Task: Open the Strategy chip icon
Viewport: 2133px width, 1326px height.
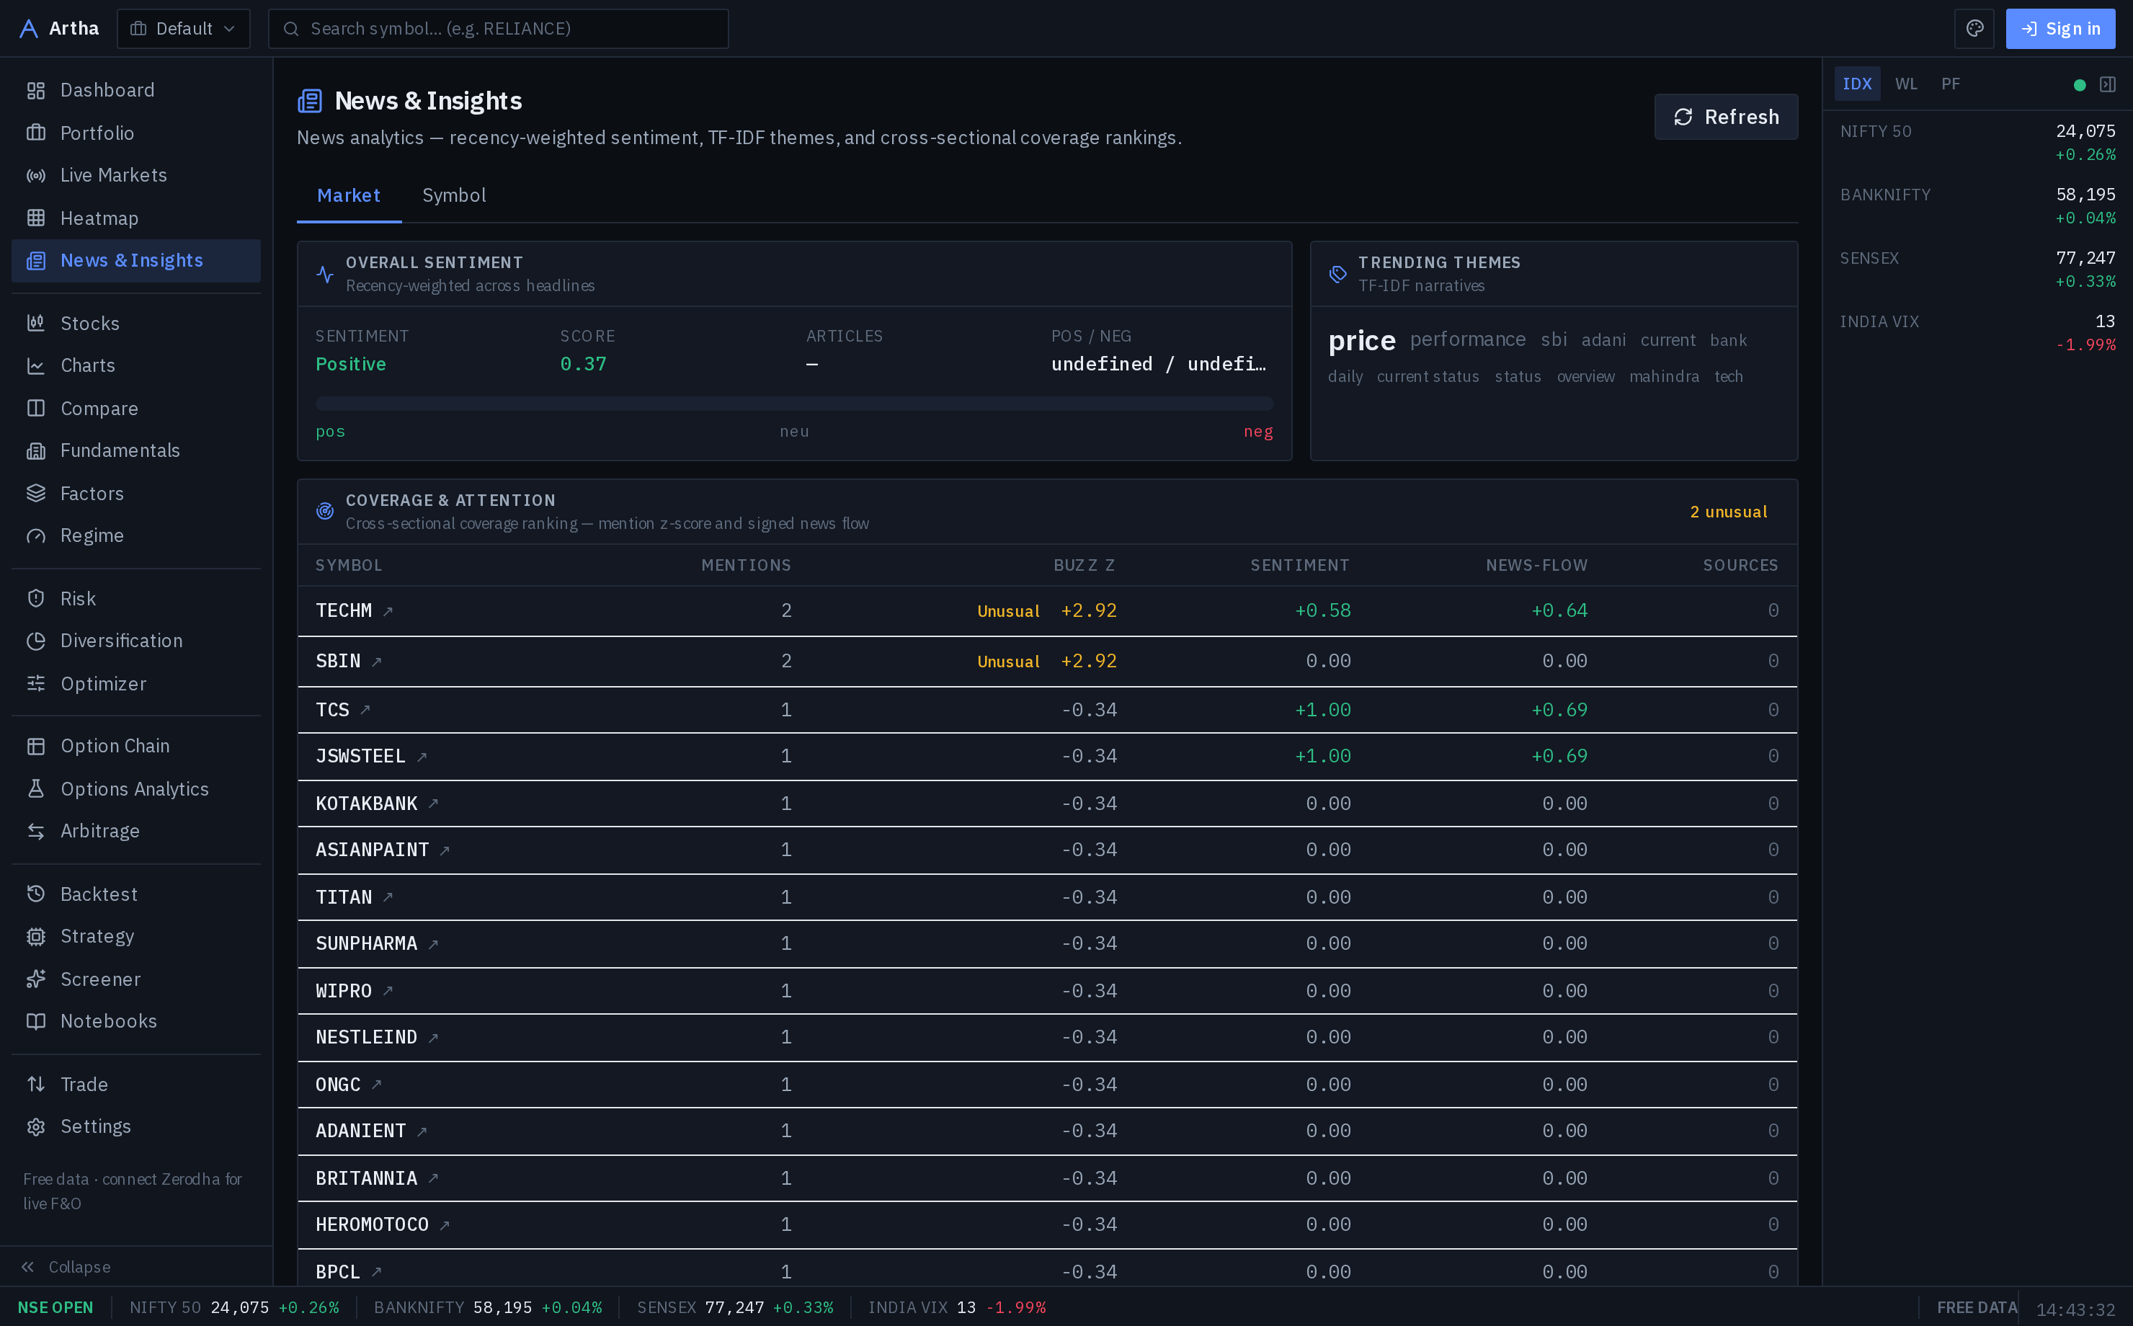Action: tap(36, 937)
